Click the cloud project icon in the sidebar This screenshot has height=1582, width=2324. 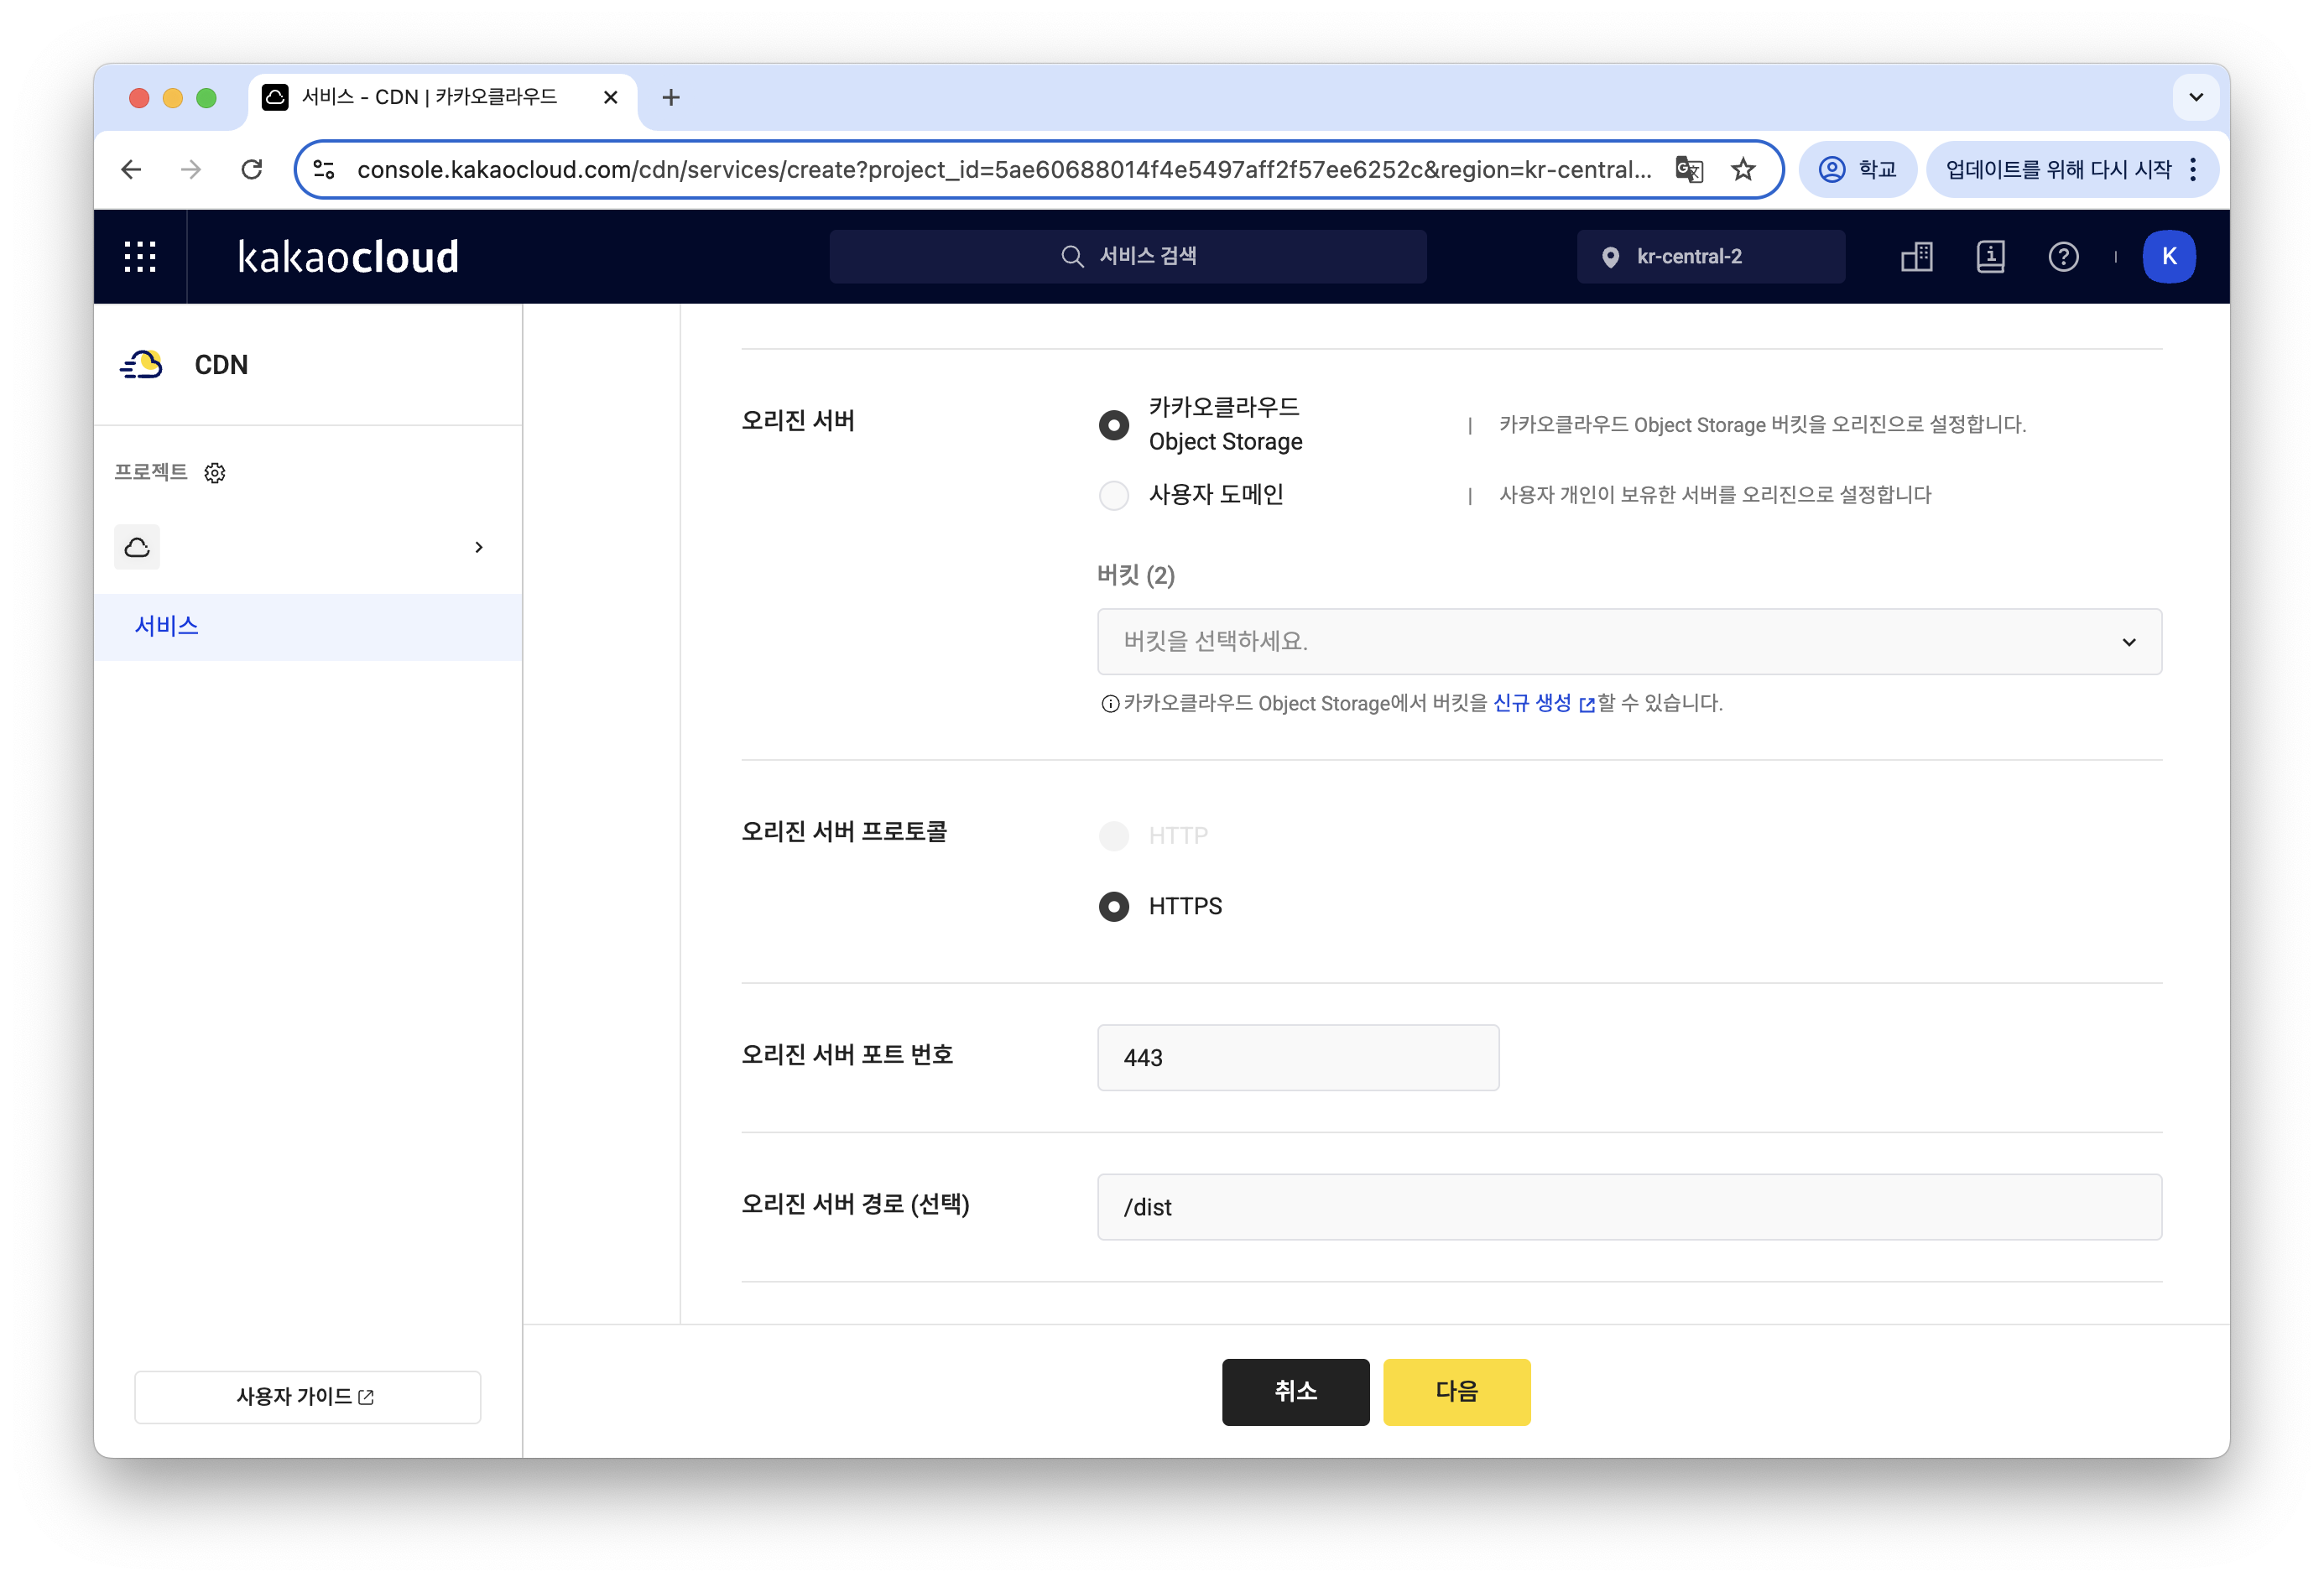point(137,547)
